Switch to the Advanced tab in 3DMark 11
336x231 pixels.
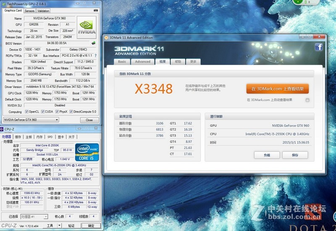point(143,62)
